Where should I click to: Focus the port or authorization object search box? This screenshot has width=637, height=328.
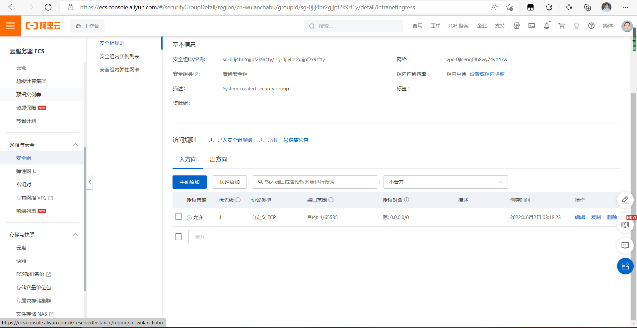click(x=315, y=182)
